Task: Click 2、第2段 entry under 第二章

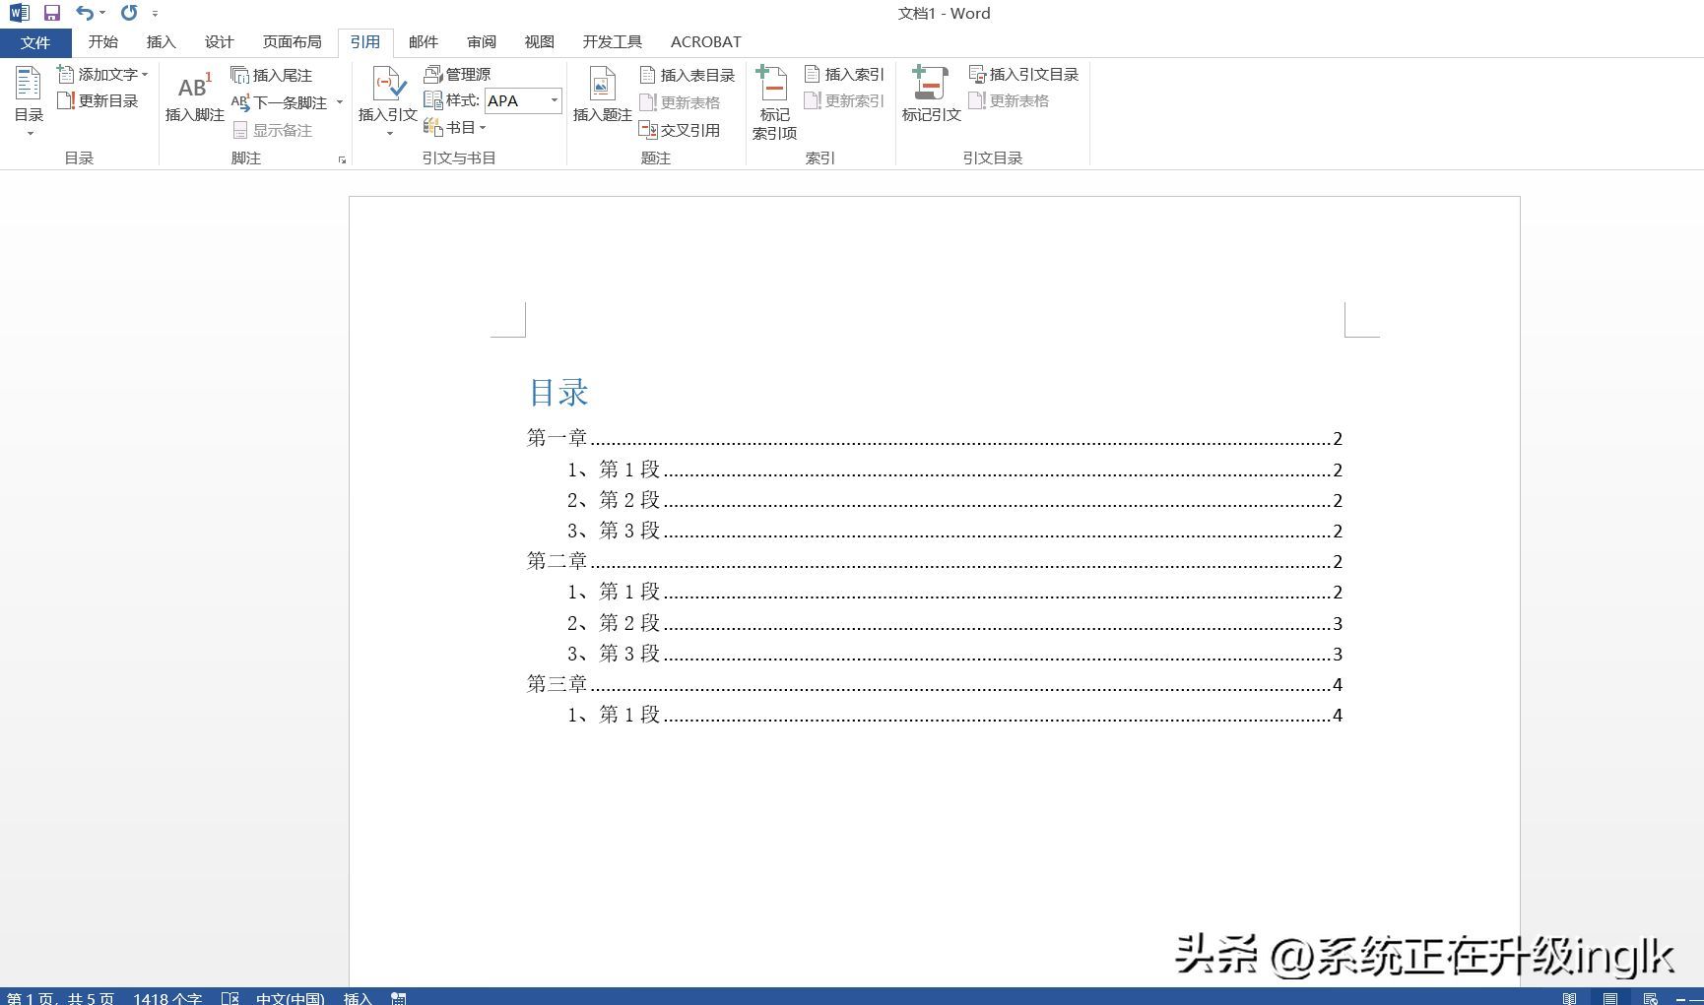Action: tap(954, 623)
